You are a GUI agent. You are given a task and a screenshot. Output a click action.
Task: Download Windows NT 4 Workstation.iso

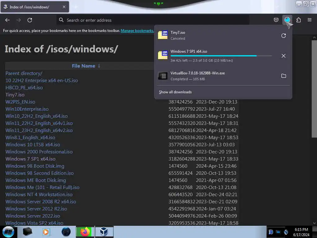pos(39,194)
